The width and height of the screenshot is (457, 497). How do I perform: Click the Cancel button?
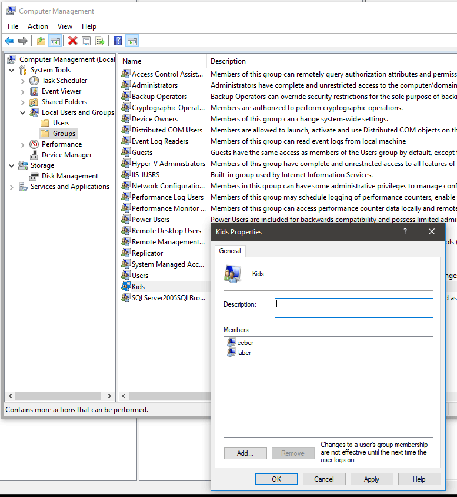(x=323, y=479)
